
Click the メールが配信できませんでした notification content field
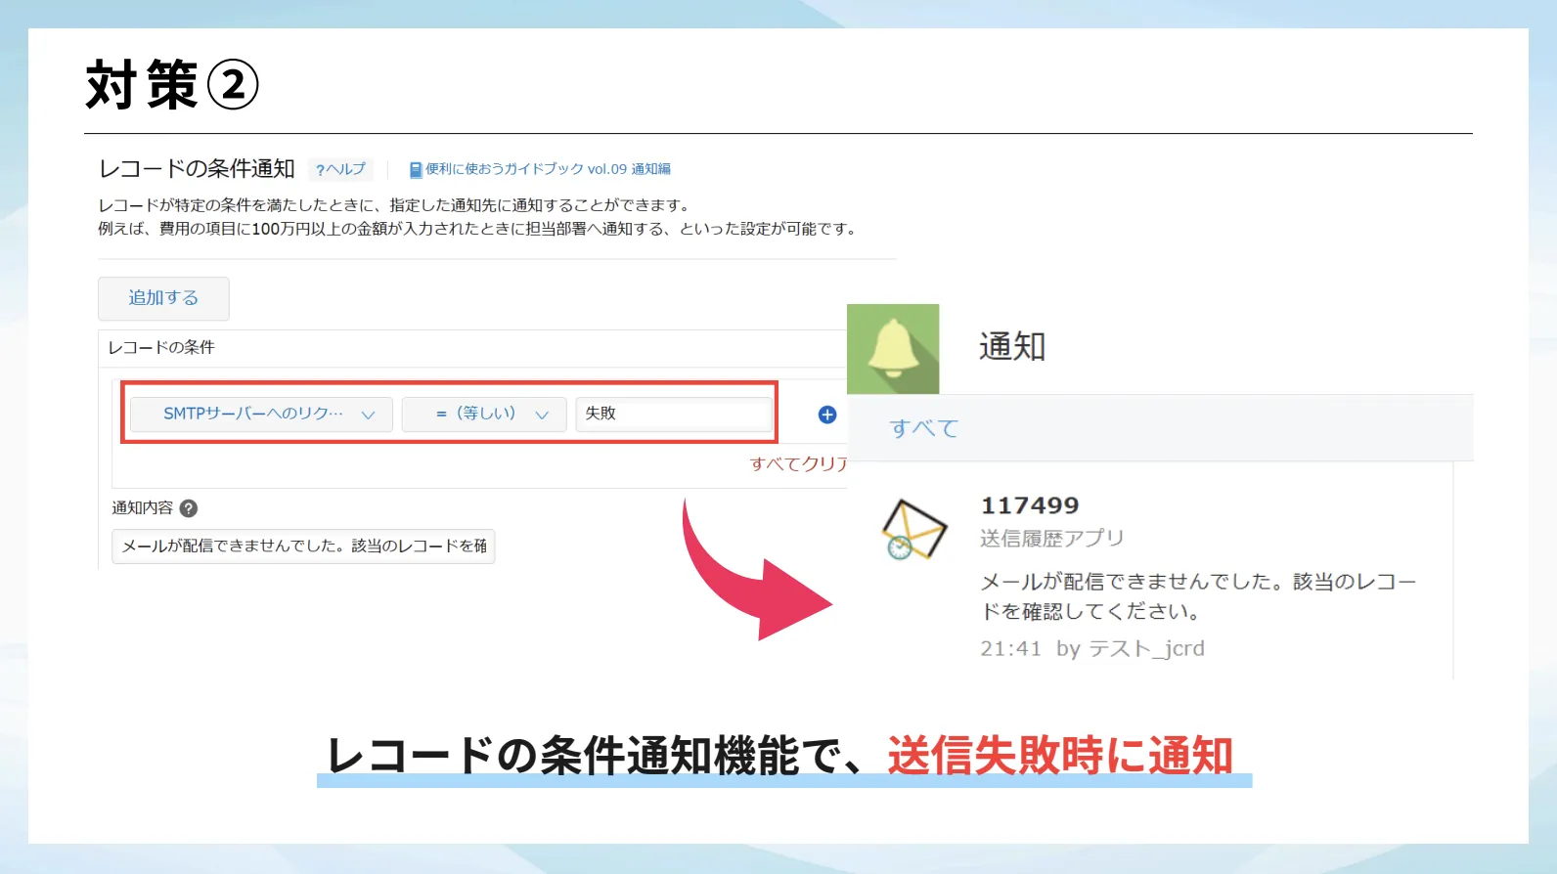click(303, 546)
